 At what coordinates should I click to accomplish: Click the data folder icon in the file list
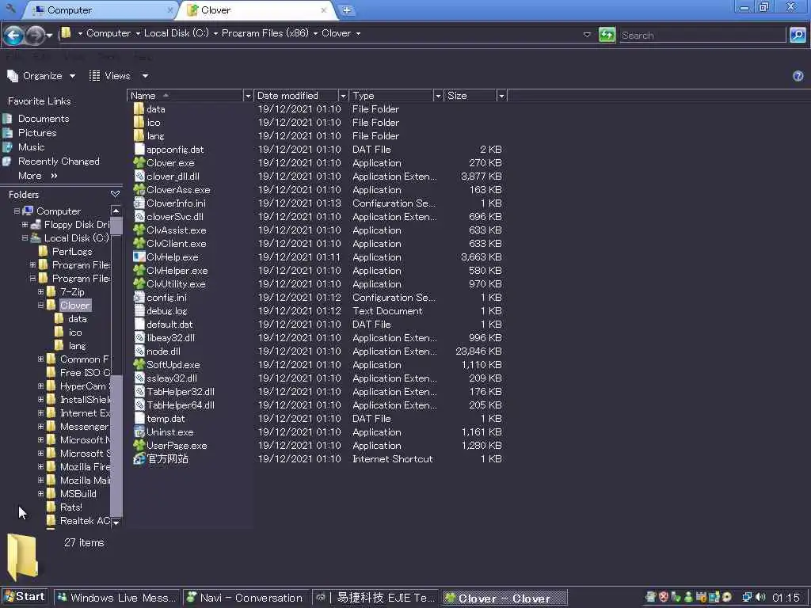pos(139,109)
